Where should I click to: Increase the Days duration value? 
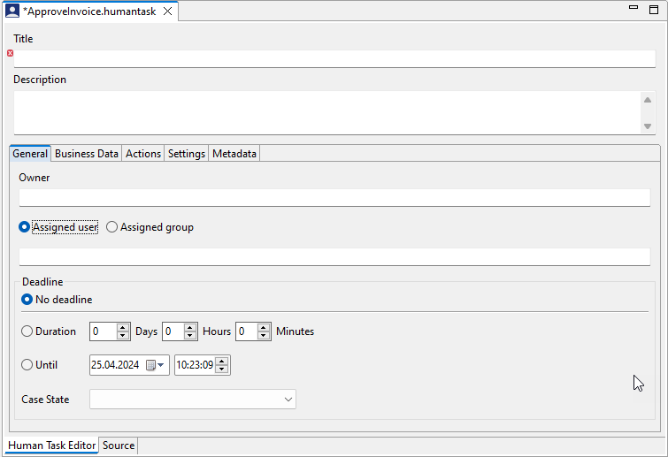pyautogui.click(x=123, y=327)
